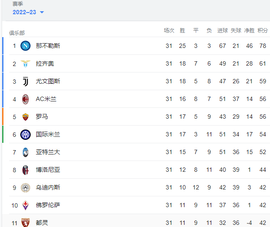Open the 国际米兰 team link
Viewport: 270px width, 227px height.
tap(48, 135)
